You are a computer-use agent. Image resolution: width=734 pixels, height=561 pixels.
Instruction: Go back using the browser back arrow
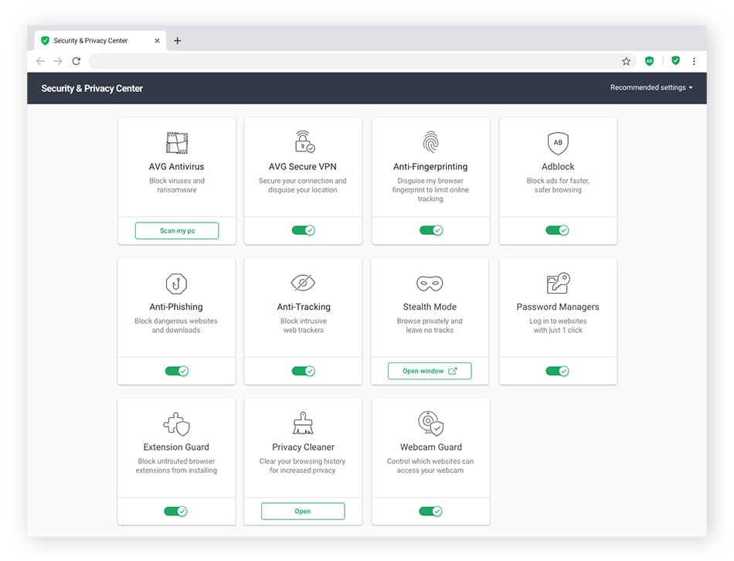click(40, 61)
